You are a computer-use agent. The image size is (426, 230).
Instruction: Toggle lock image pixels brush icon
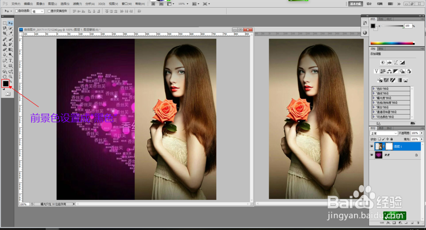384,139
